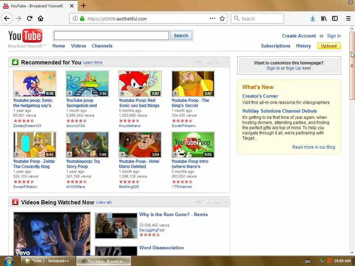Add Spongebob poop video to queue
355x266 pixels.
coord(69,94)
